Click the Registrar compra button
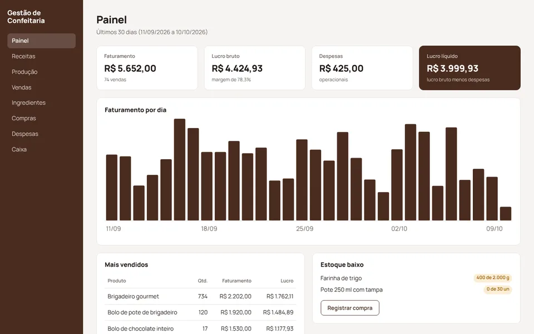 [350, 308]
